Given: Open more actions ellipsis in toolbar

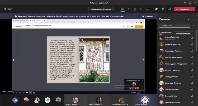Looking at the screenshot, I should click(x=147, y=9).
